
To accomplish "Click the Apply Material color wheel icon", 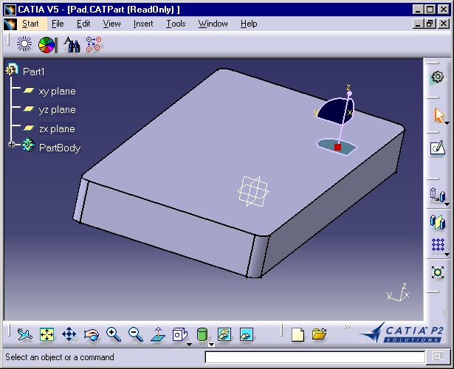I will point(47,45).
